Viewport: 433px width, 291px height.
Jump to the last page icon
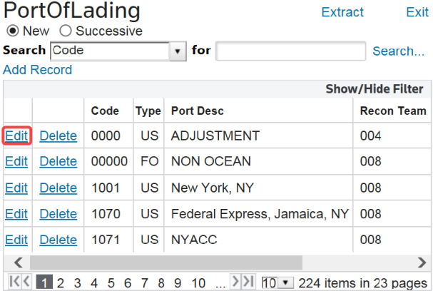[x=248, y=282]
